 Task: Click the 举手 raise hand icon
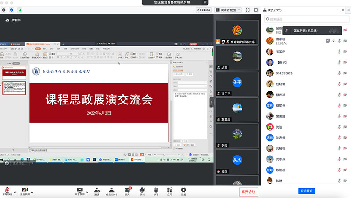[x=156, y=191]
